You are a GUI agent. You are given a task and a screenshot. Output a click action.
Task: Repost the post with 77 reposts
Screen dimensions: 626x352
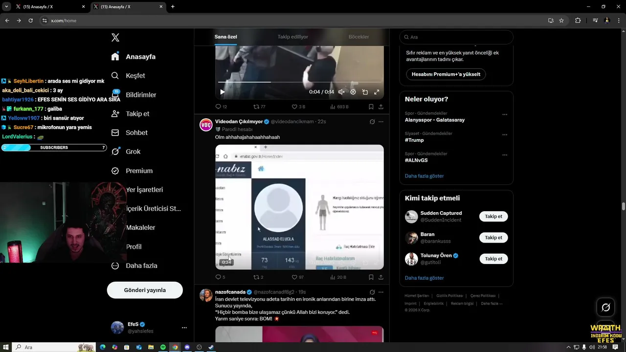(259, 107)
